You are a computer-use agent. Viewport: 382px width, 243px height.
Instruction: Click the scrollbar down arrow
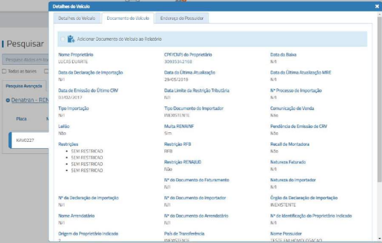click(x=379, y=239)
